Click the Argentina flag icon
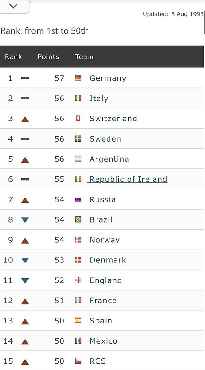205x370 pixels. pos(78,159)
